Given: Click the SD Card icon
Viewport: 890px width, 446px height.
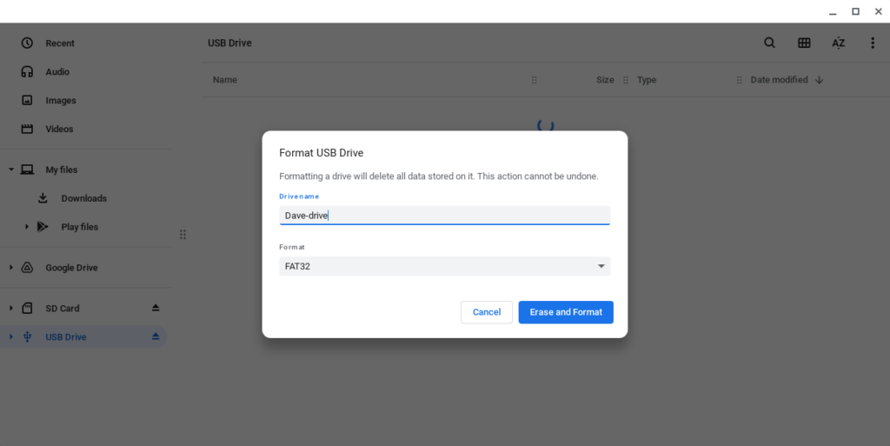Looking at the screenshot, I should coord(27,308).
